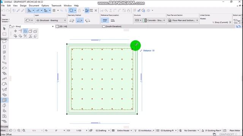
Task: Select the Beam tool in toolbox
Action: click(x=4, y=63)
